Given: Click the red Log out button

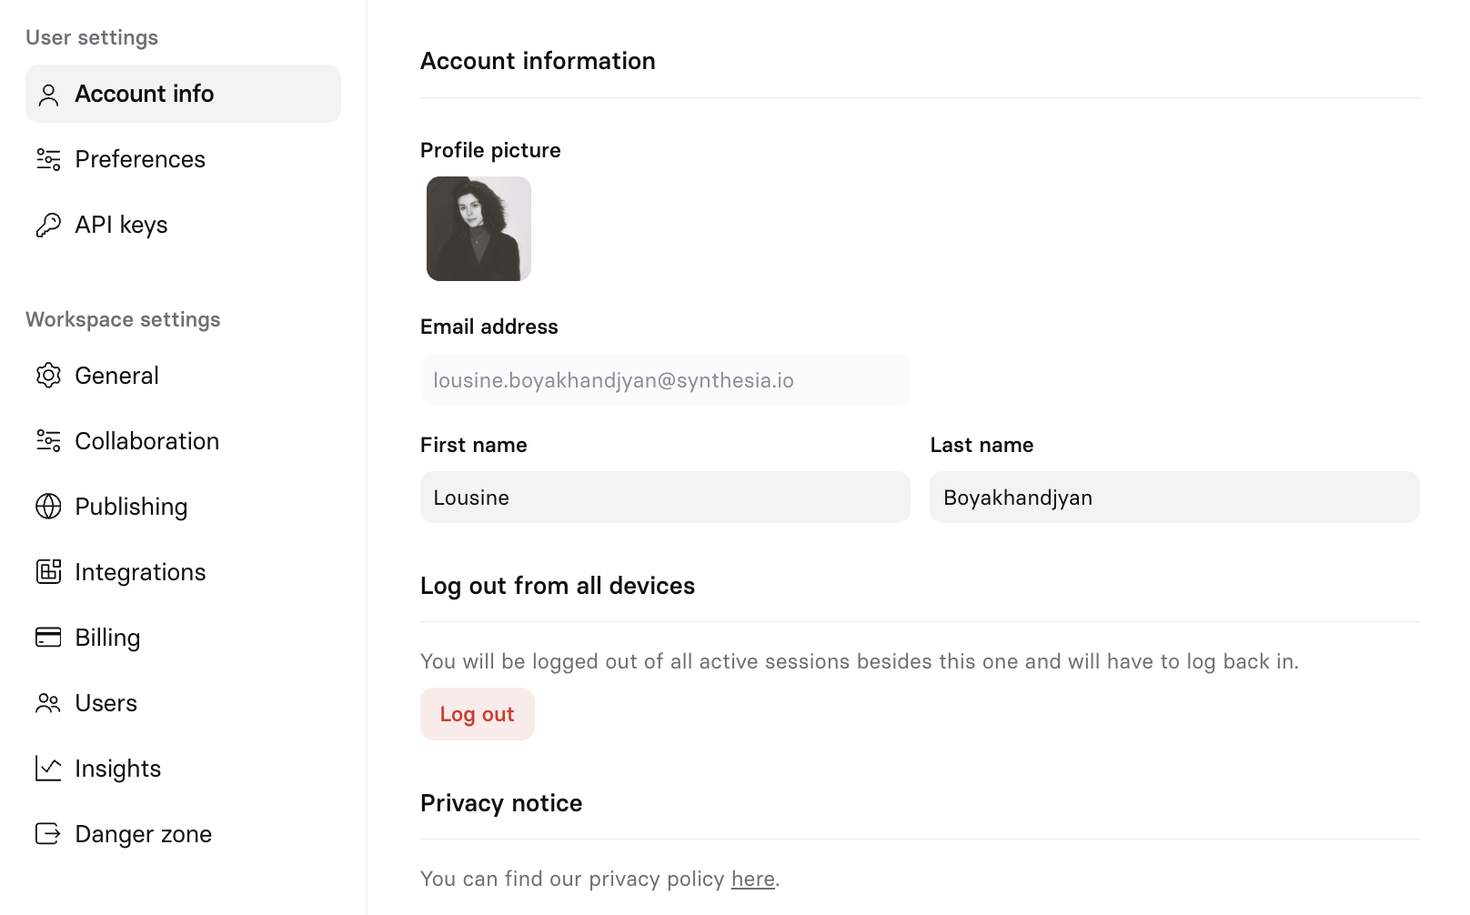Looking at the screenshot, I should [x=478, y=714].
